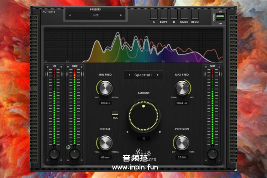Switch to previous mode before Spectral 1
267x178 pixels.
[x=130, y=75]
